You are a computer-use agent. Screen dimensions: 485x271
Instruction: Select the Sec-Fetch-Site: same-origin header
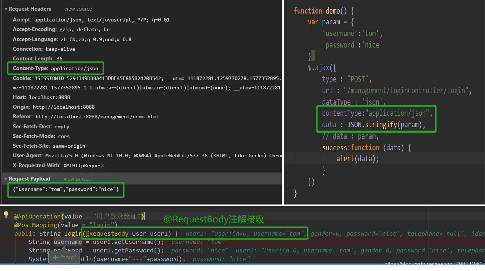tap(49, 146)
